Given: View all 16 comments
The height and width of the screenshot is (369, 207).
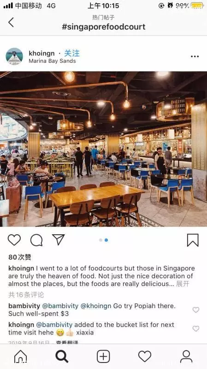Looking at the screenshot, I should point(26,295).
